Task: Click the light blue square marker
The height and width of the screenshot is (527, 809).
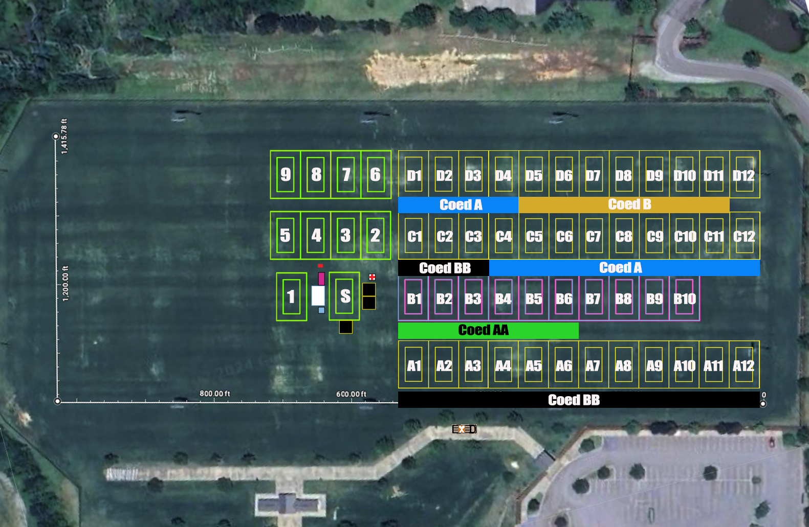Action: tap(321, 310)
